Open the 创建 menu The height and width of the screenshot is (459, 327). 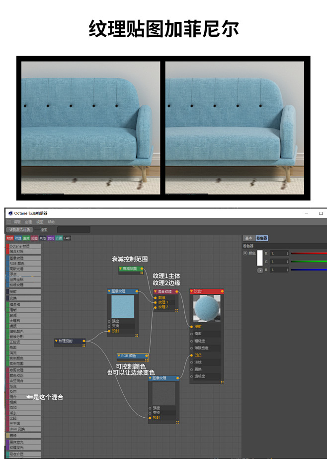(x=28, y=222)
